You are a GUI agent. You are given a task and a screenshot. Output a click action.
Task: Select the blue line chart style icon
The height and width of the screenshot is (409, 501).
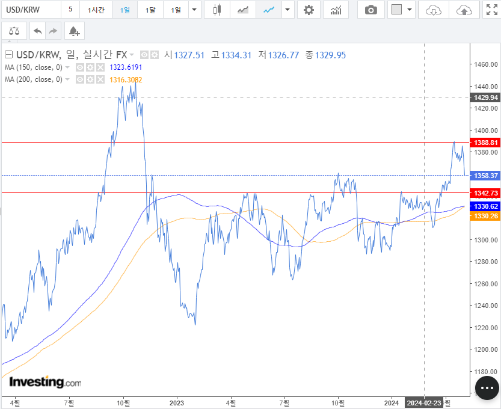269,10
